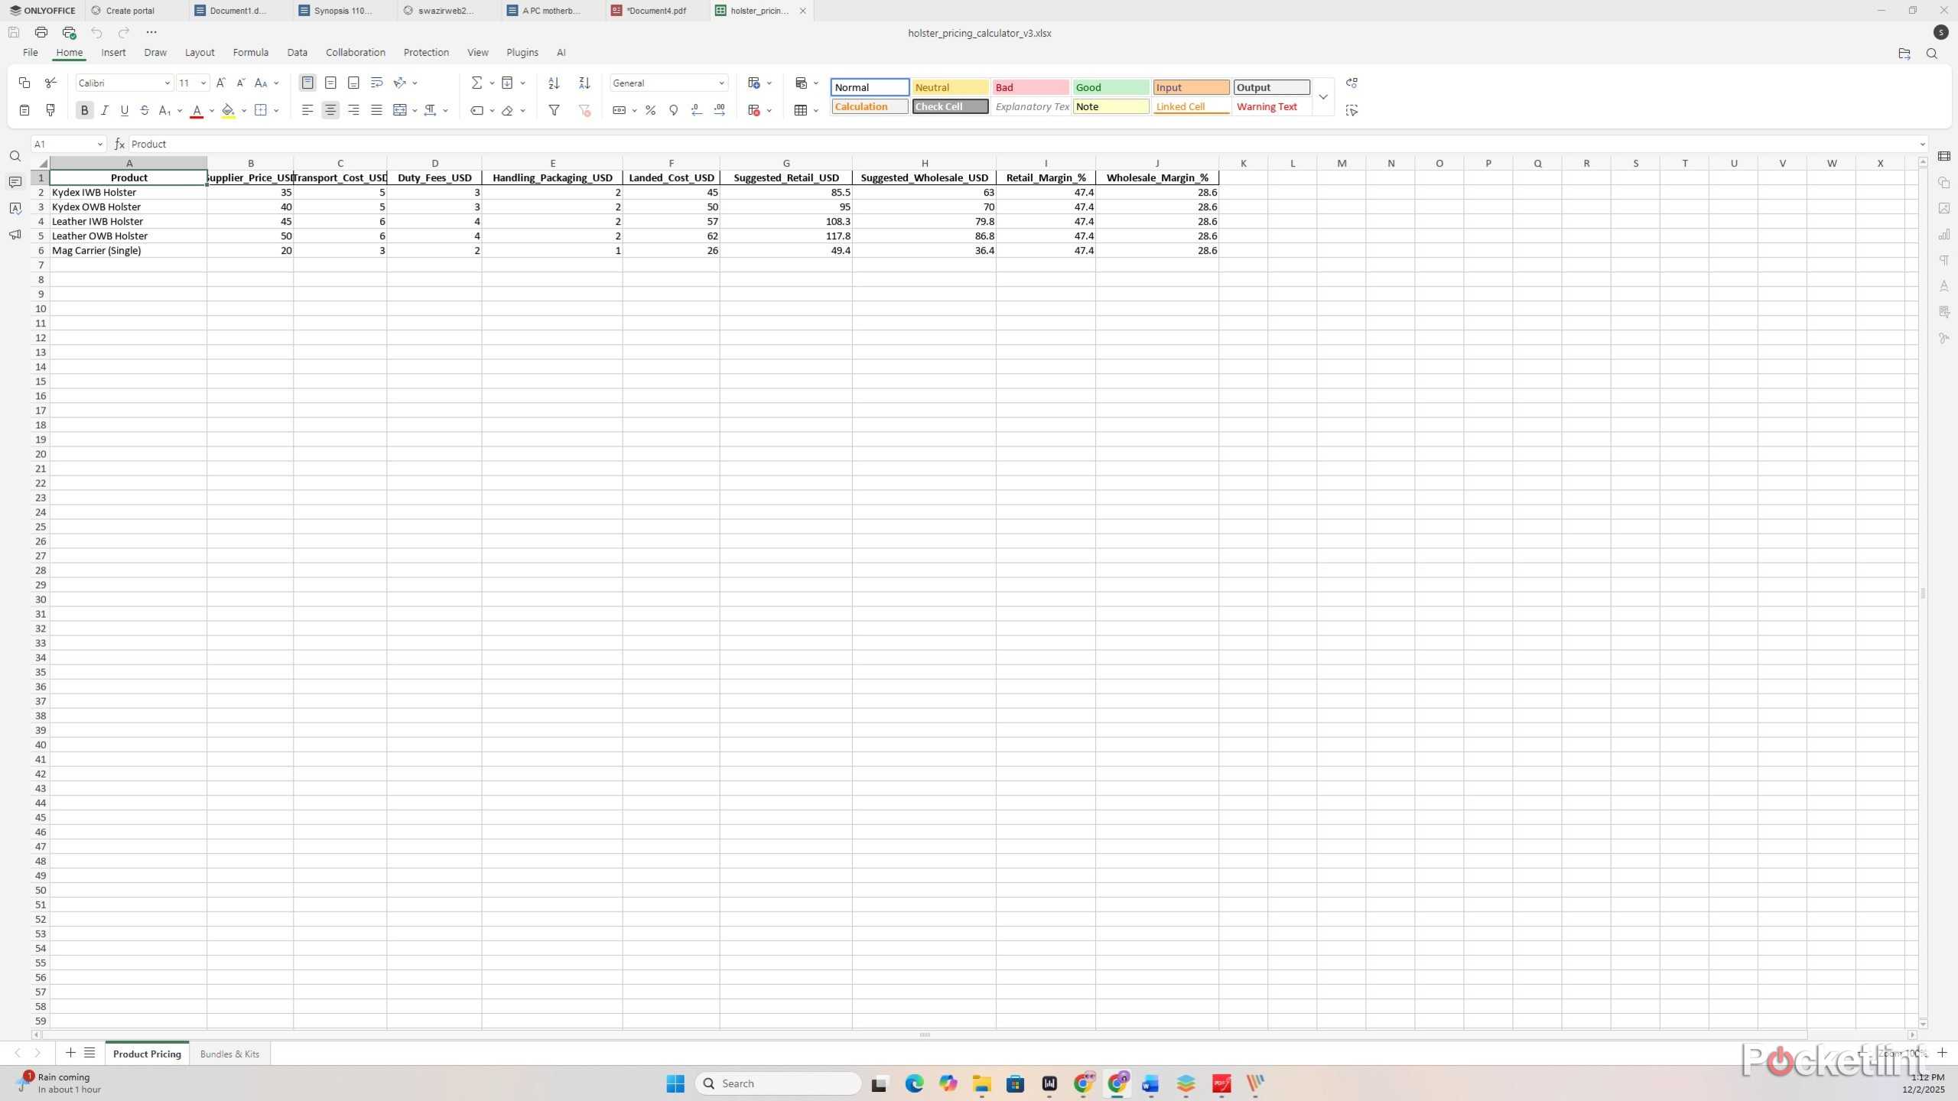Screen dimensions: 1958x1101
Task: Open the Comments panel in left sidebar
Action: (15, 182)
